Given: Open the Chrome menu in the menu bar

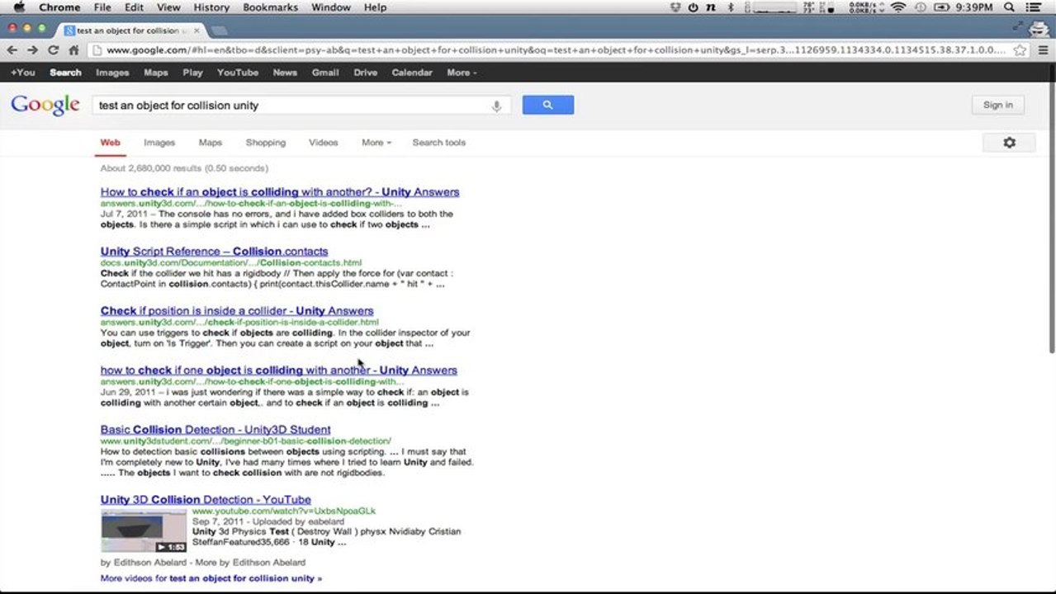Looking at the screenshot, I should click(x=59, y=7).
